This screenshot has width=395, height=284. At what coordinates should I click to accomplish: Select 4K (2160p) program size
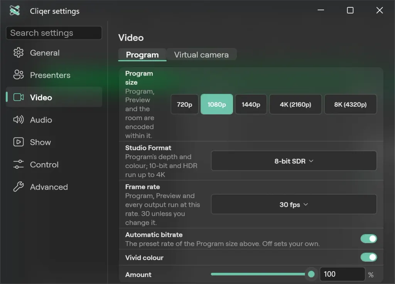[295, 104]
